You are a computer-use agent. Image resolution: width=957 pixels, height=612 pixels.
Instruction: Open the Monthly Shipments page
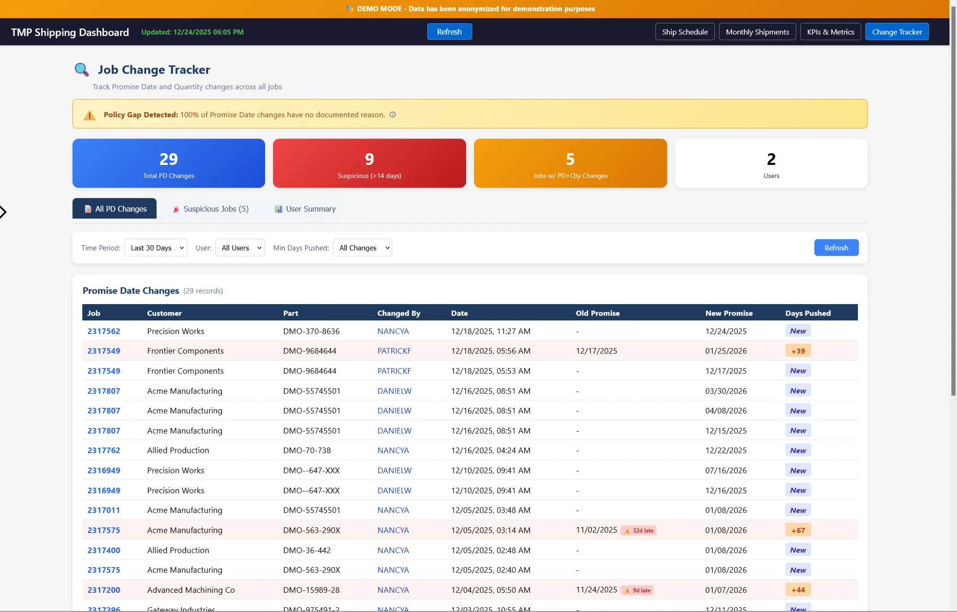point(757,32)
